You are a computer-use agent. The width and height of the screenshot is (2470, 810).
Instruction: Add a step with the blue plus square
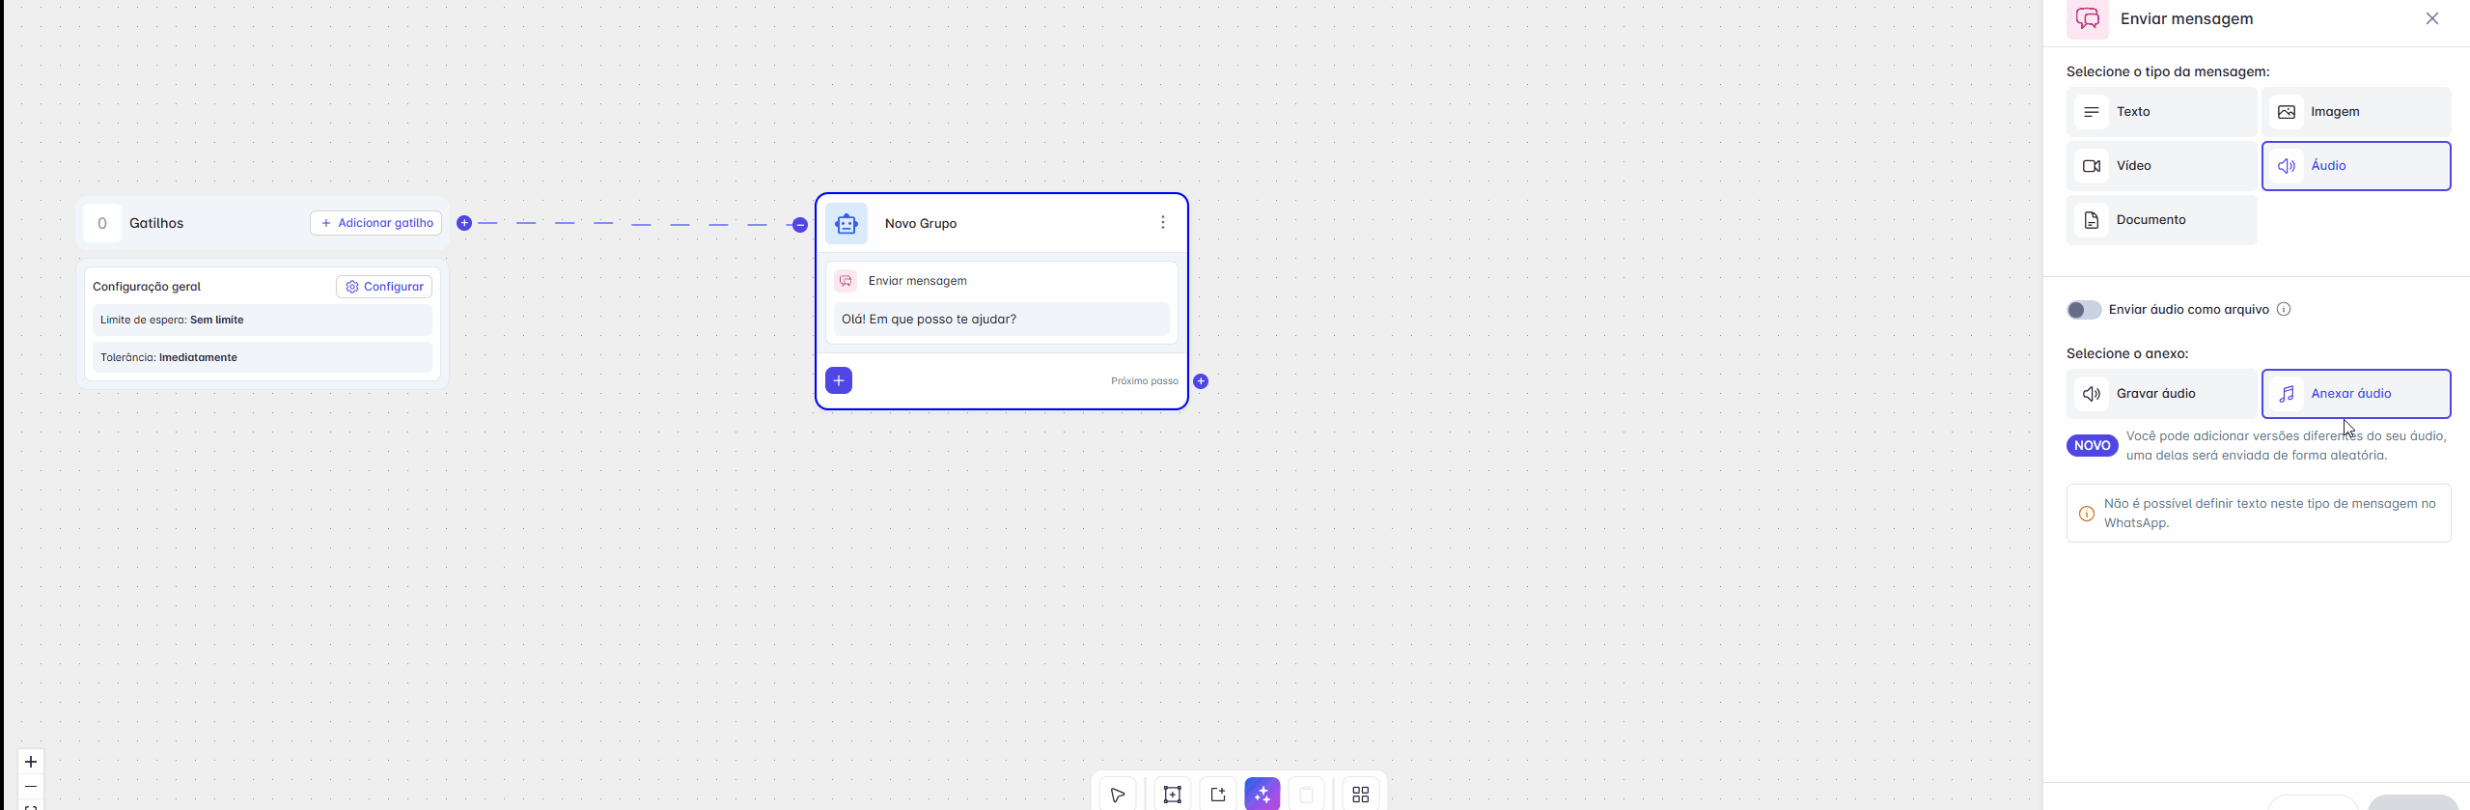839,380
